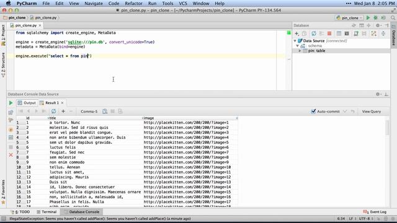The width and height of the screenshot is (397, 223).
Task: Open Database Console gear settings icon
Action: coord(378,94)
